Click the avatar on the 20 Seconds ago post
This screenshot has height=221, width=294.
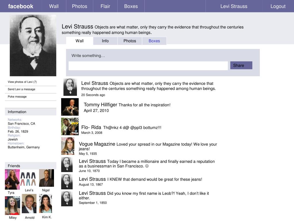point(70,87)
